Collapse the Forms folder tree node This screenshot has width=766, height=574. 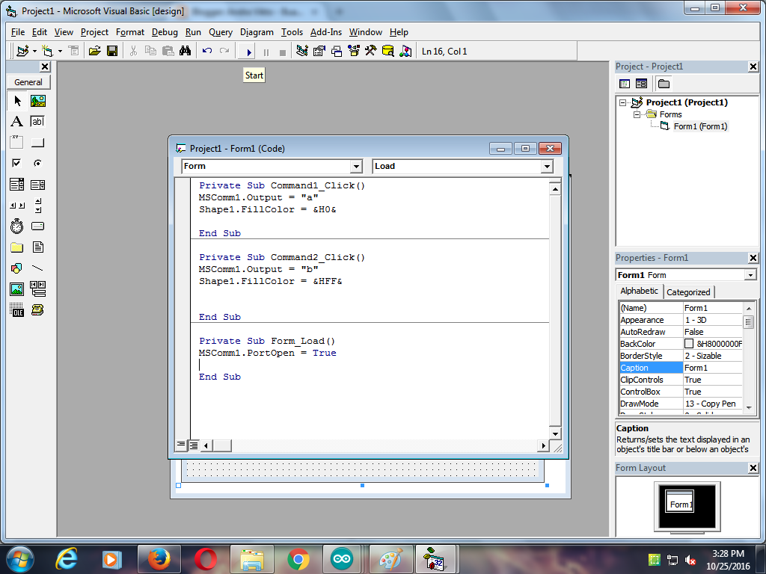[637, 114]
